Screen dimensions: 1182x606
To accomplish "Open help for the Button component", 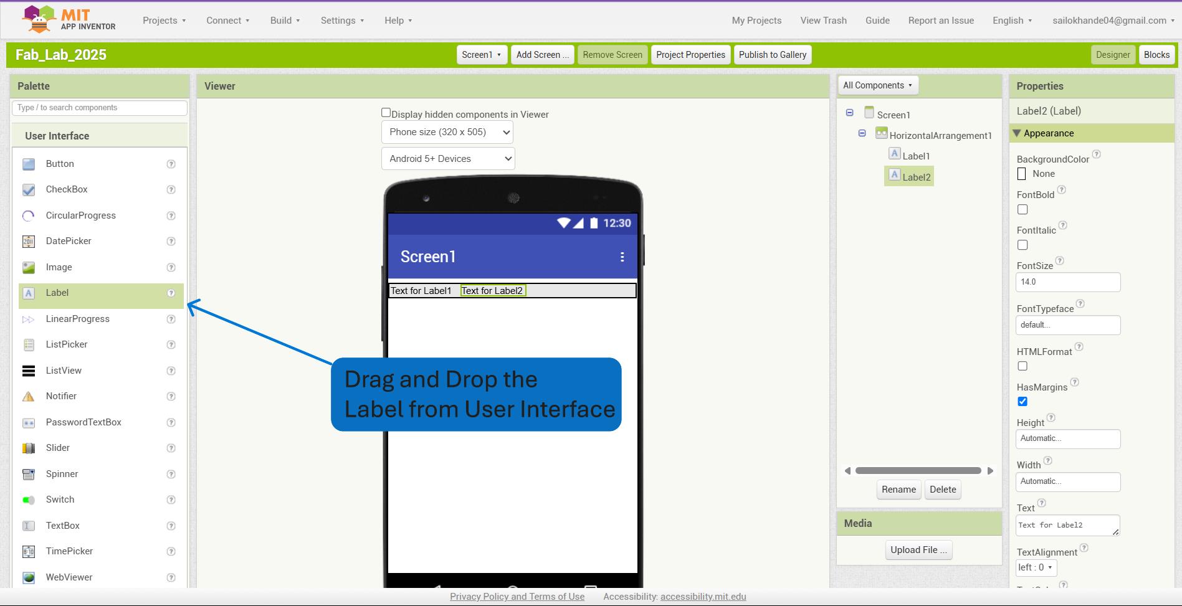I will coord(171,164).
